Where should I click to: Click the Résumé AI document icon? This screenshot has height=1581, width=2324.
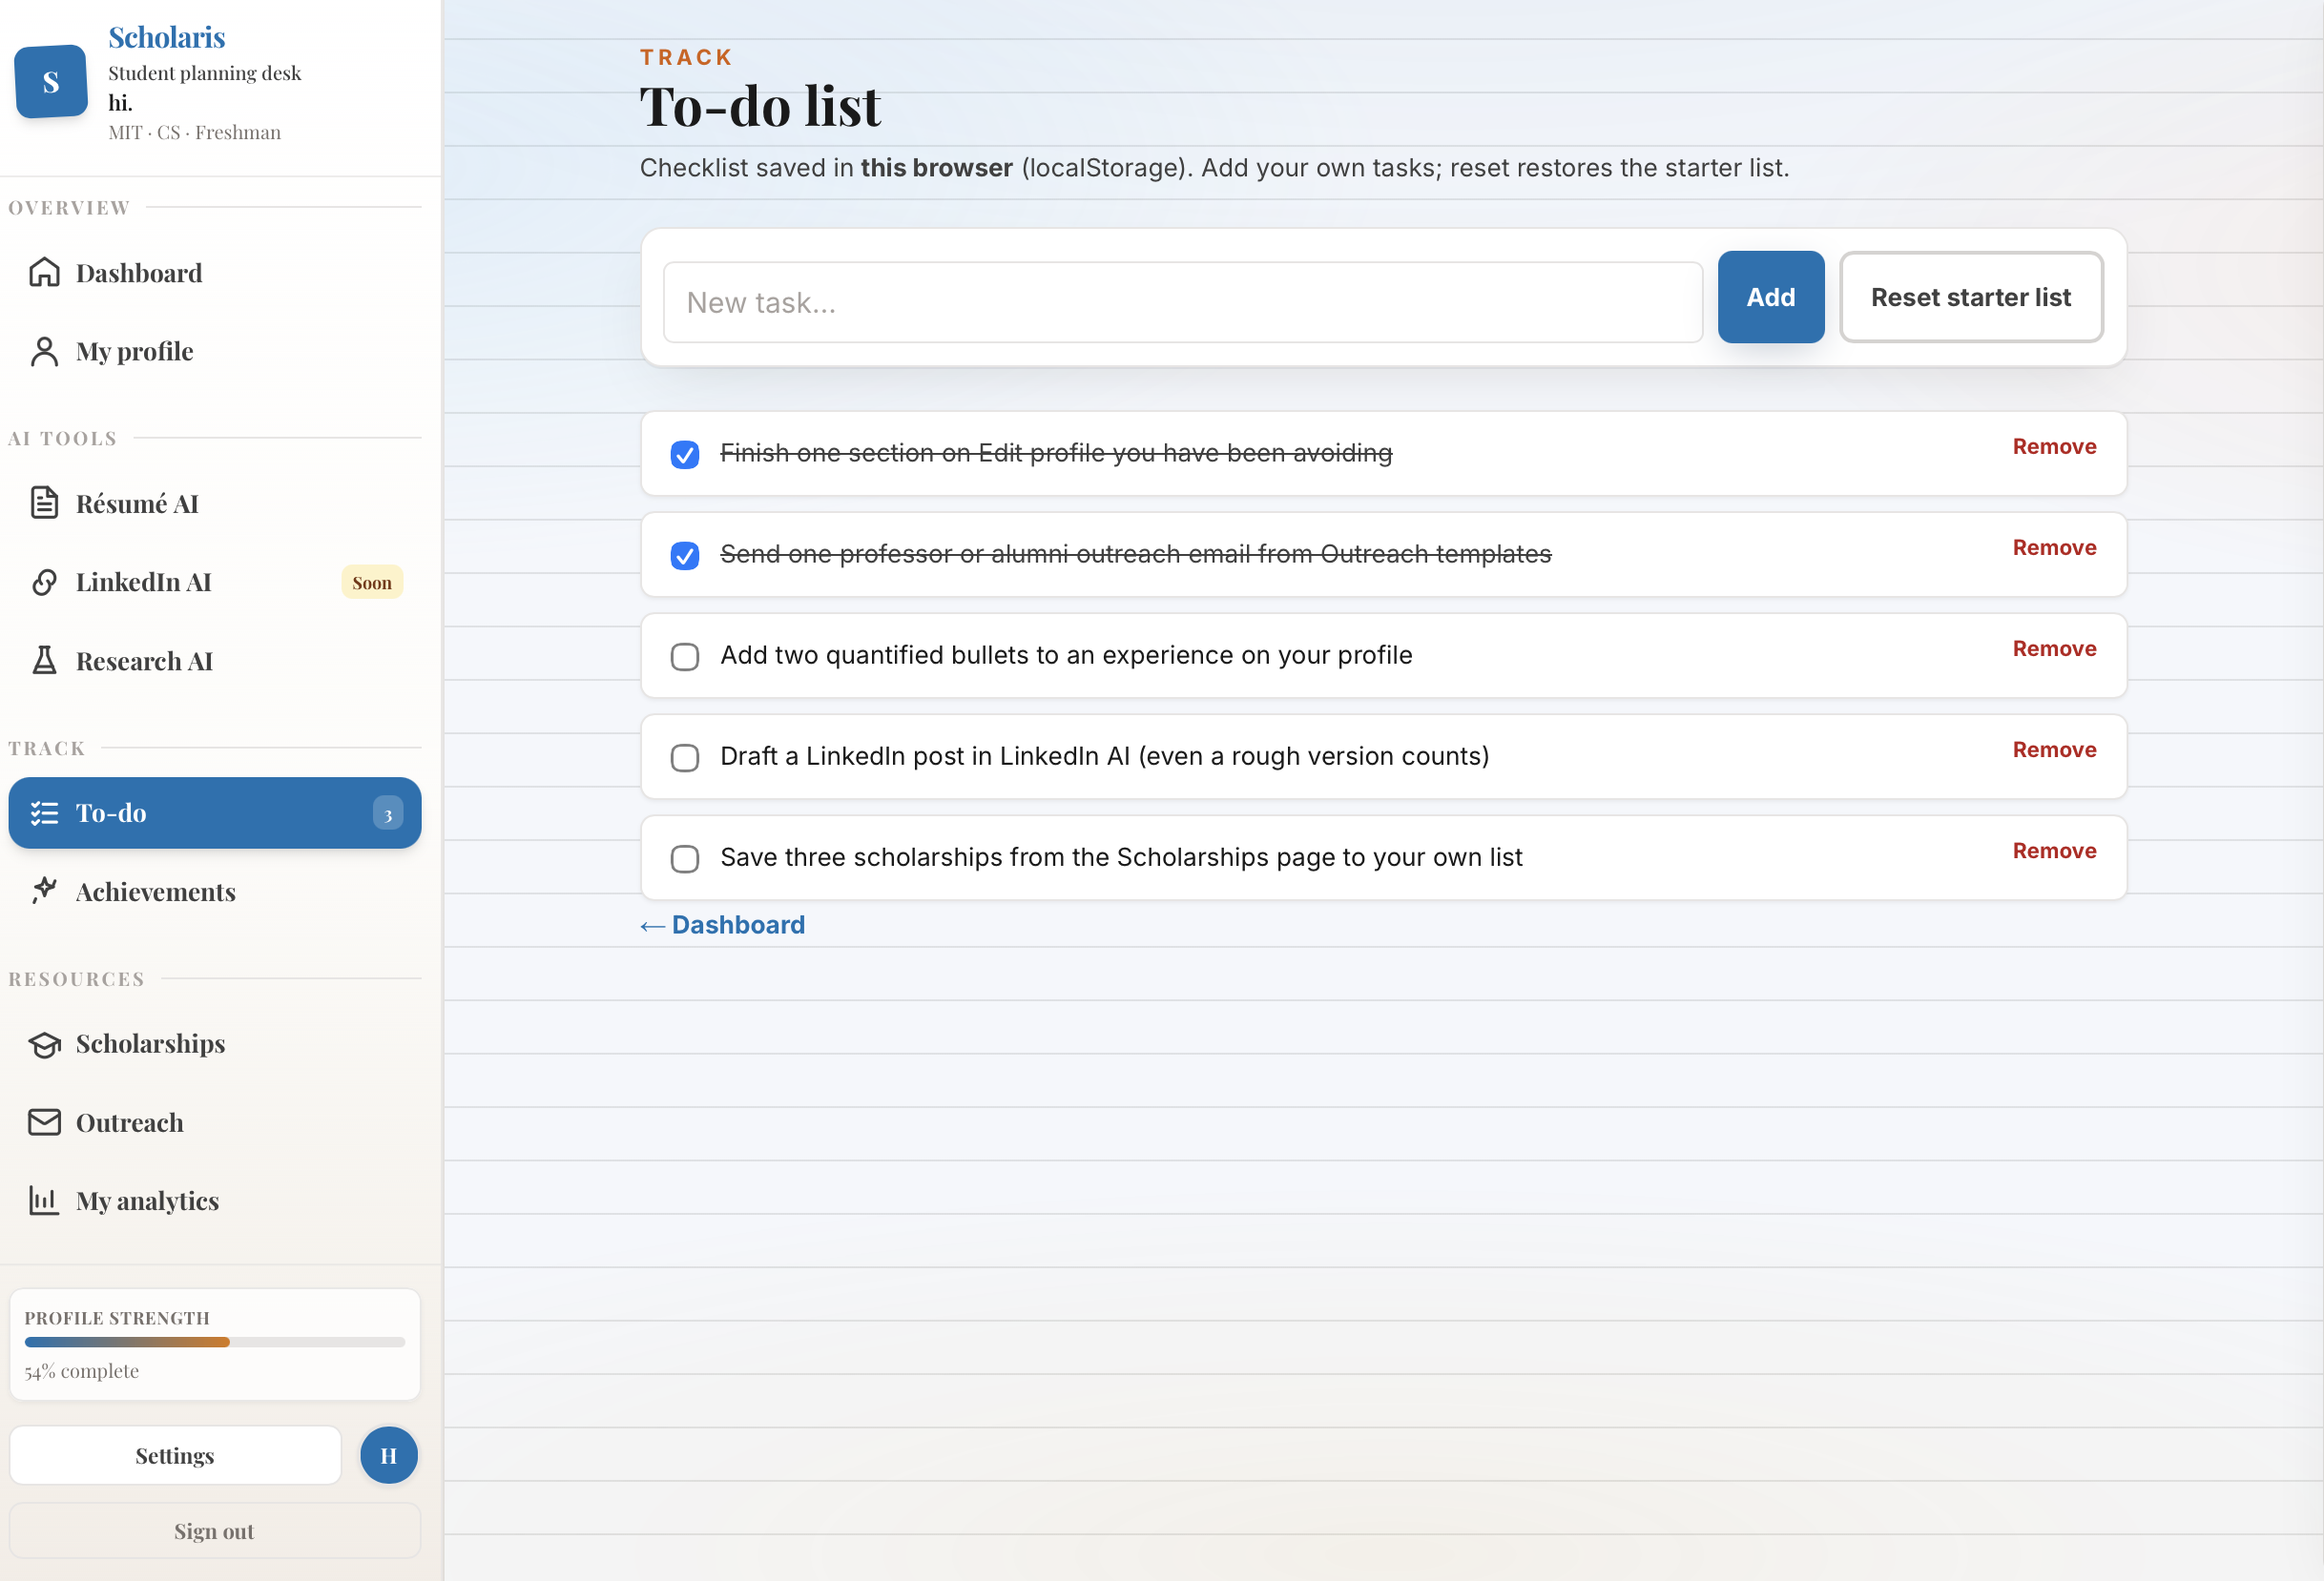(x=44, y=503)
